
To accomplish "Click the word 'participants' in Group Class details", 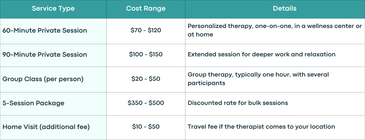I will point(206,83).
